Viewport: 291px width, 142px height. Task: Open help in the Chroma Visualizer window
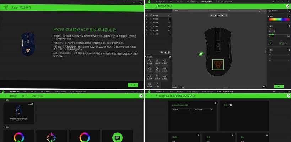click(289, 96)
